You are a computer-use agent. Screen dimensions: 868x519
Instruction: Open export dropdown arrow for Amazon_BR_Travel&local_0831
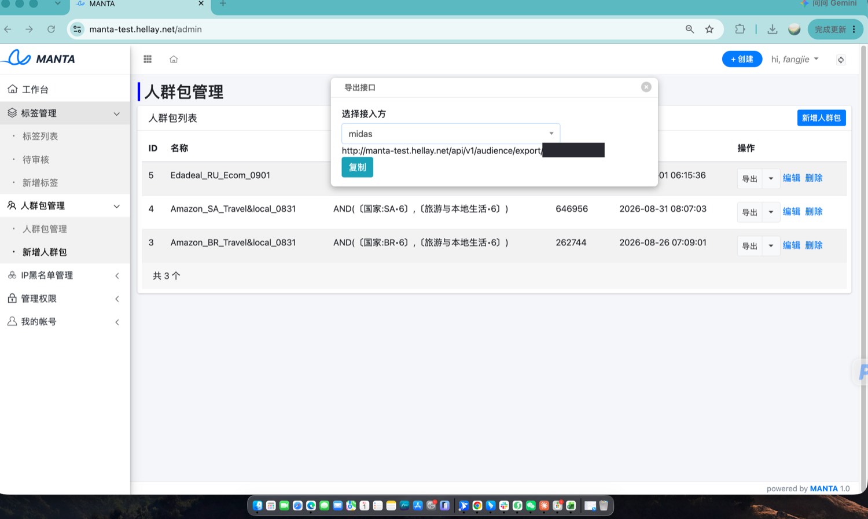point(771,245)
